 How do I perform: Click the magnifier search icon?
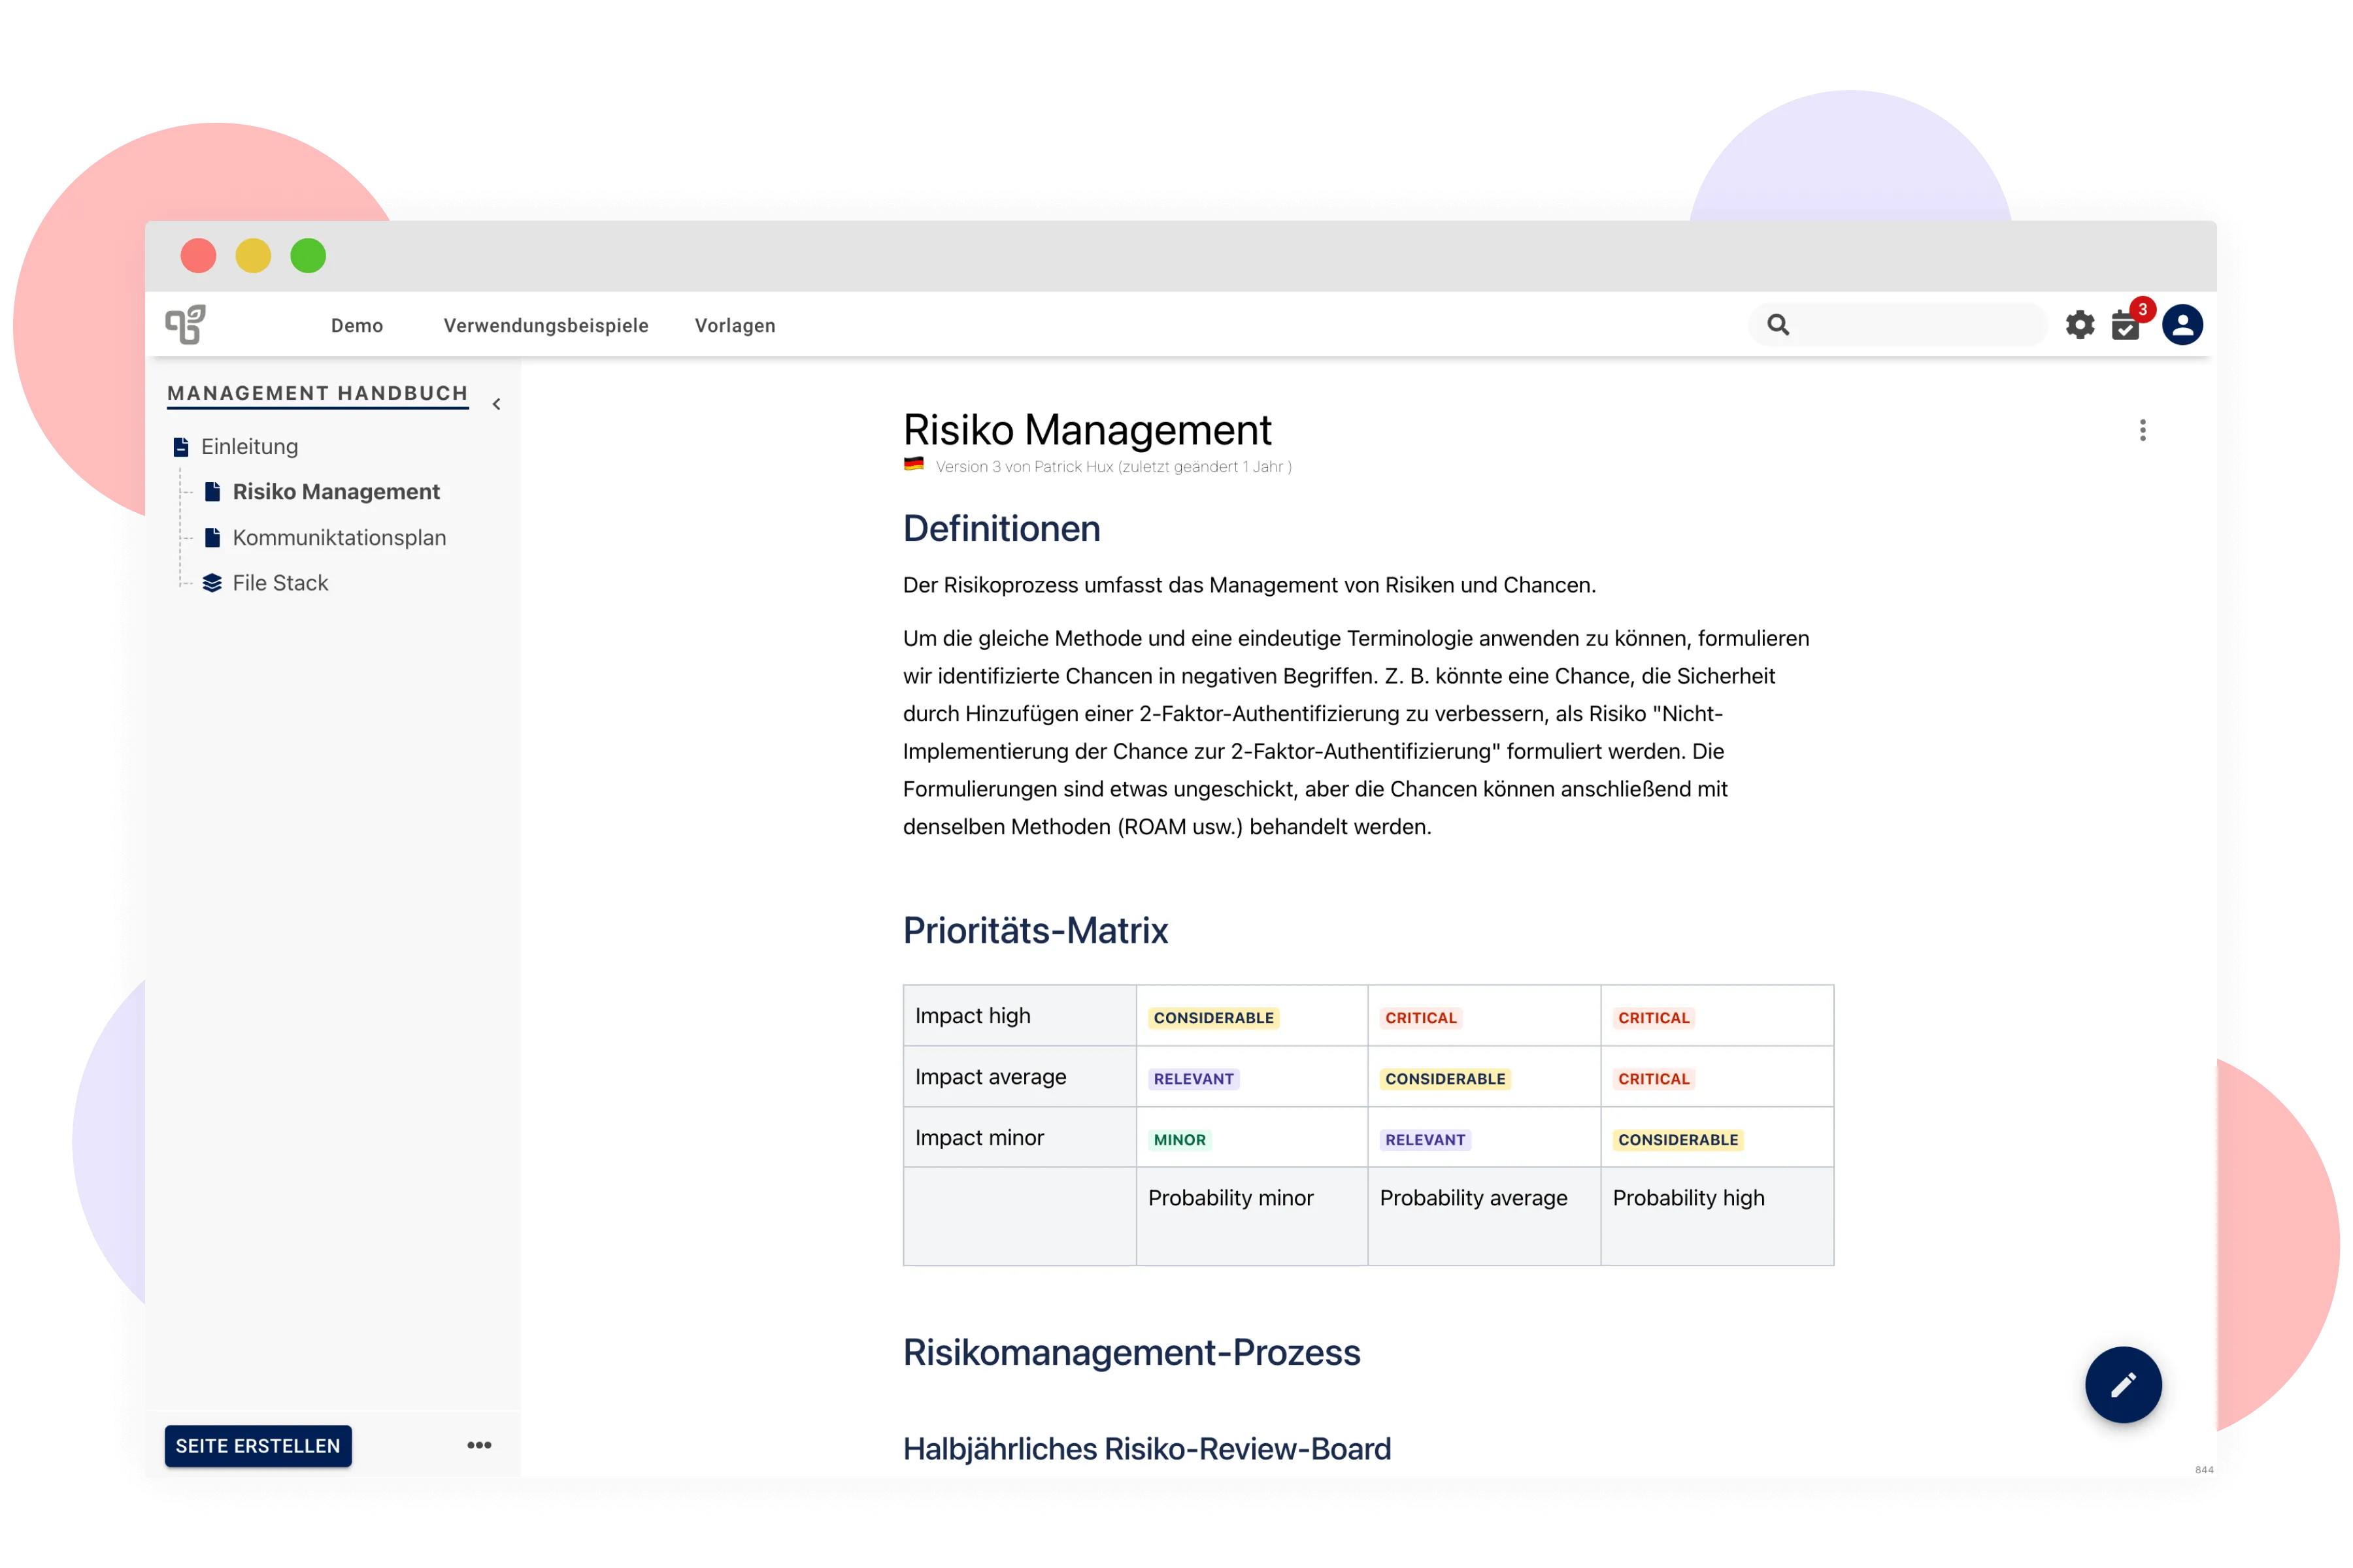point(1778,325)
